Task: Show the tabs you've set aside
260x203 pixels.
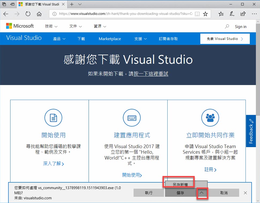Action: [x=4, y=4]
